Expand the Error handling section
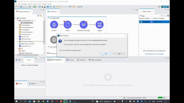 click(49, 47)
